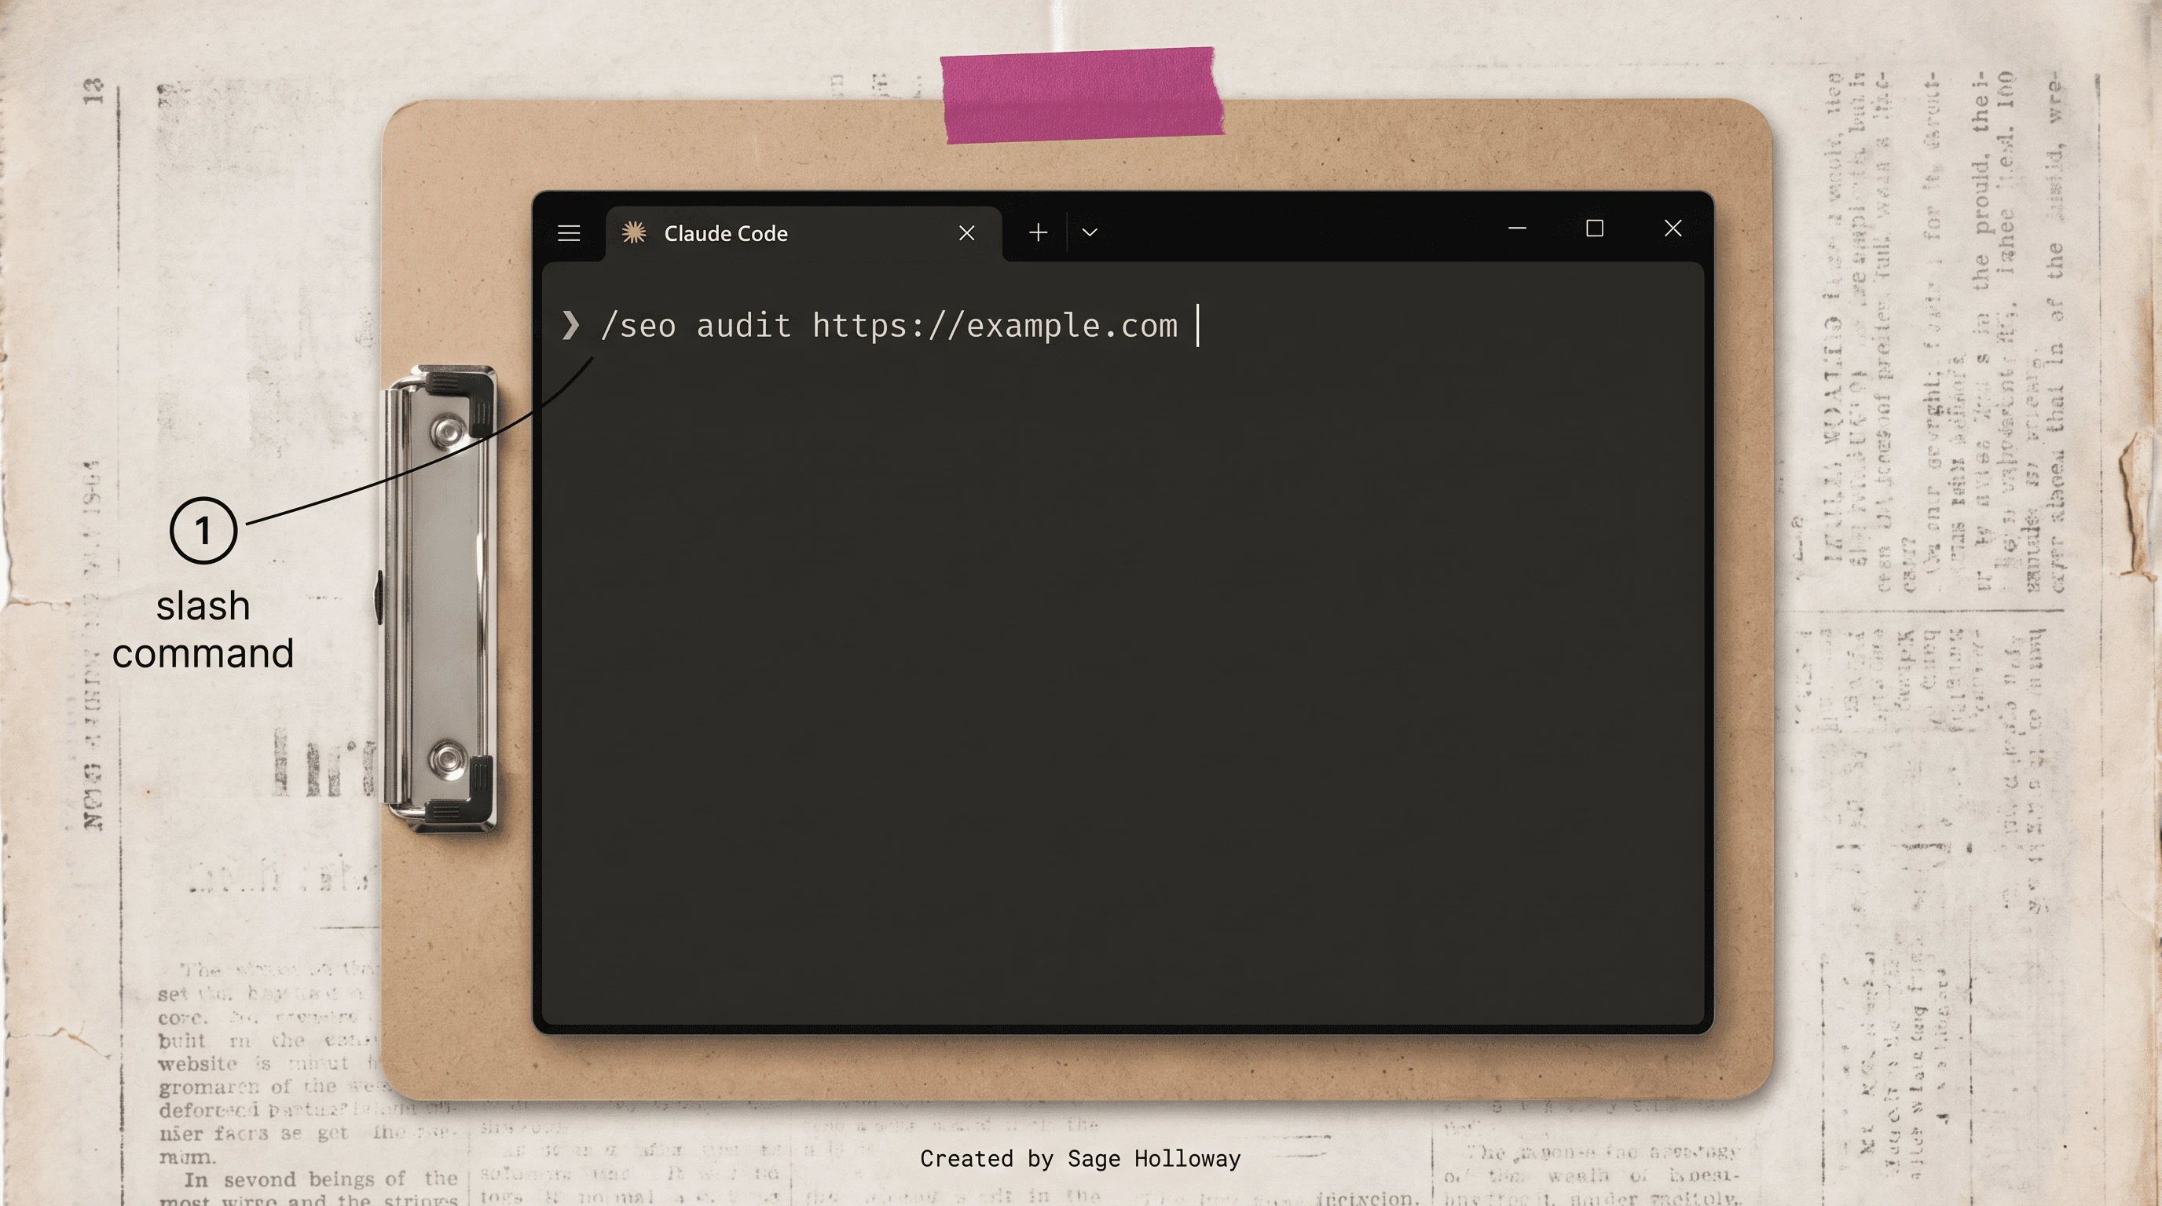The image size is (2162, 1206).
Task: Maximize the terminal window
Action: 1595,228
